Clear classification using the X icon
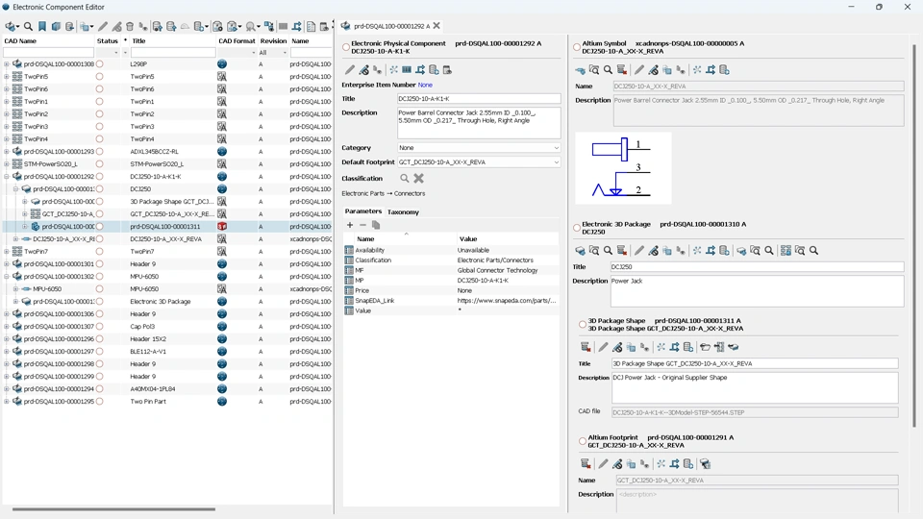The width and height of the screenshot is (923, 519). tap(418, 179)
